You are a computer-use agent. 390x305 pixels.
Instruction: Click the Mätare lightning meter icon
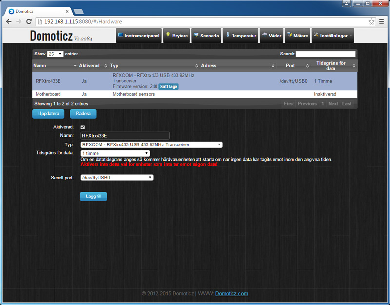(x=290, y=35)
